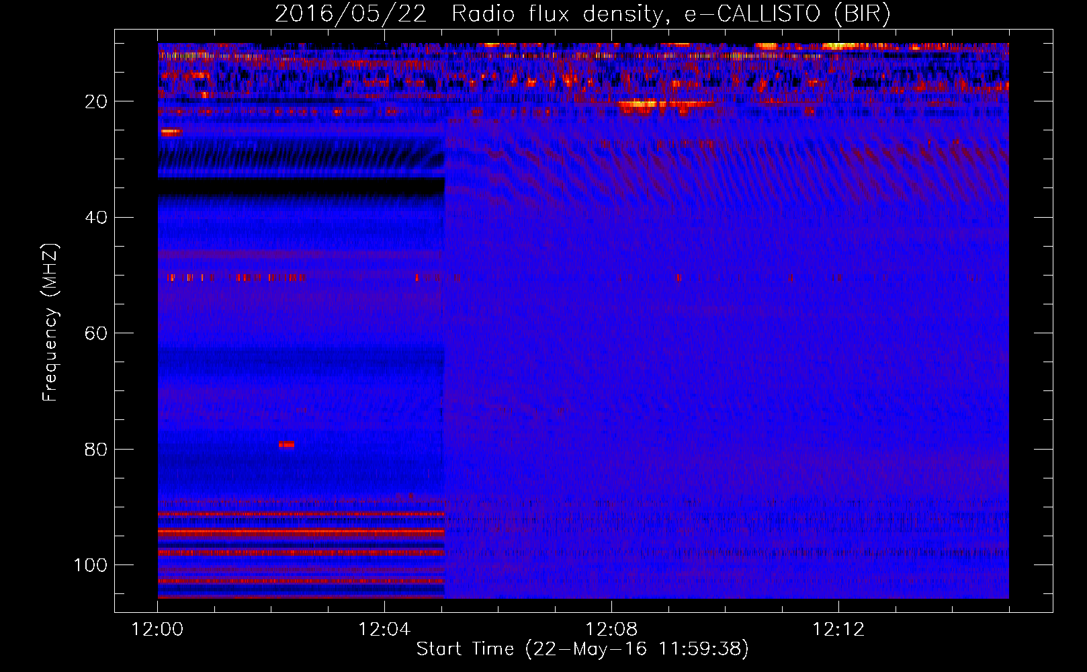Click the 40 MHz frequency tick label

(x=96, y=218)
